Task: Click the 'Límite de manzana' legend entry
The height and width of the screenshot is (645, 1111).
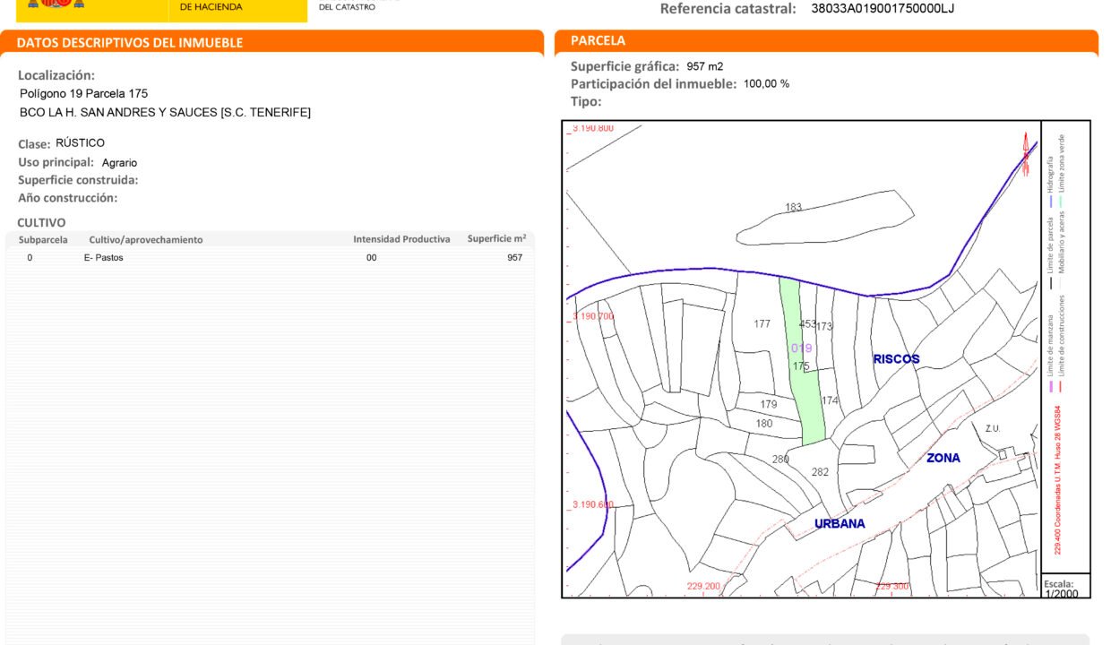Action: tap(1051, 347)
